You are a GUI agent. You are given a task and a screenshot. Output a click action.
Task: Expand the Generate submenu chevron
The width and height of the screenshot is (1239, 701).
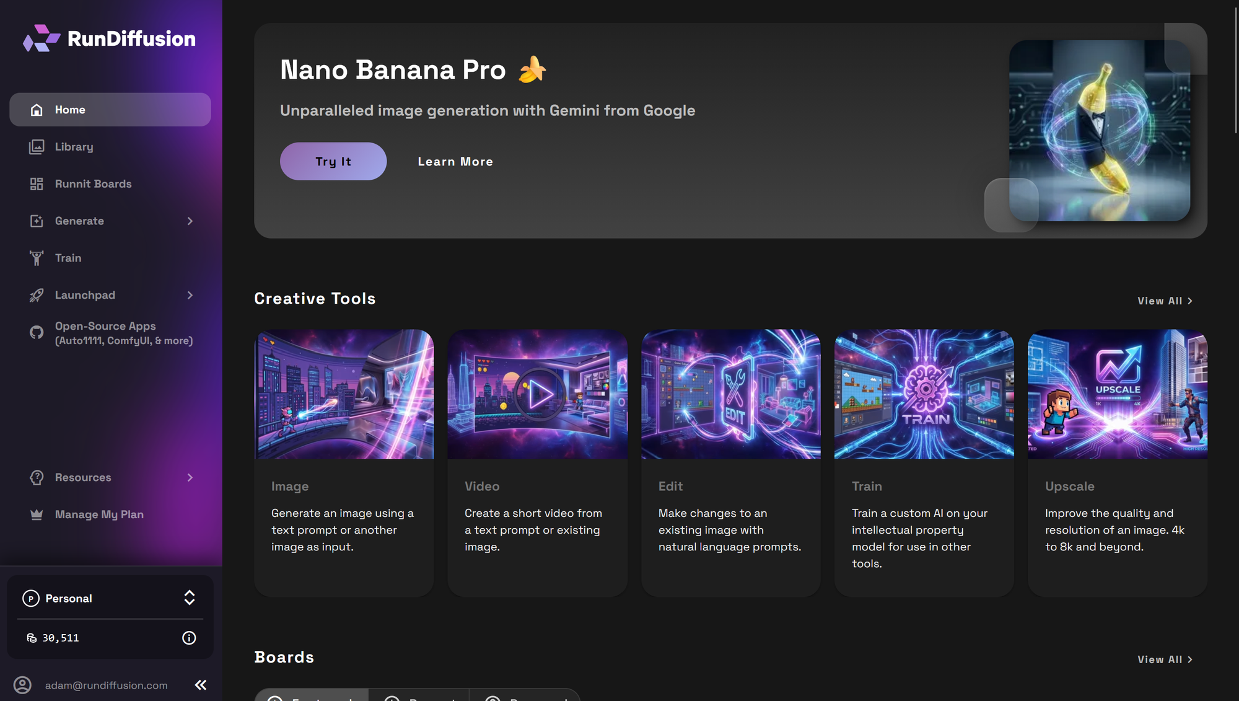tap(190, 221)
